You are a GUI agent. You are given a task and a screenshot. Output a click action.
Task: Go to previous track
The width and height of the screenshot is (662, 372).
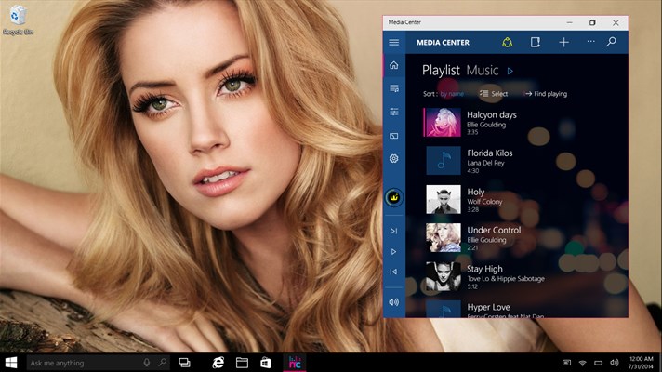point(394,272)
